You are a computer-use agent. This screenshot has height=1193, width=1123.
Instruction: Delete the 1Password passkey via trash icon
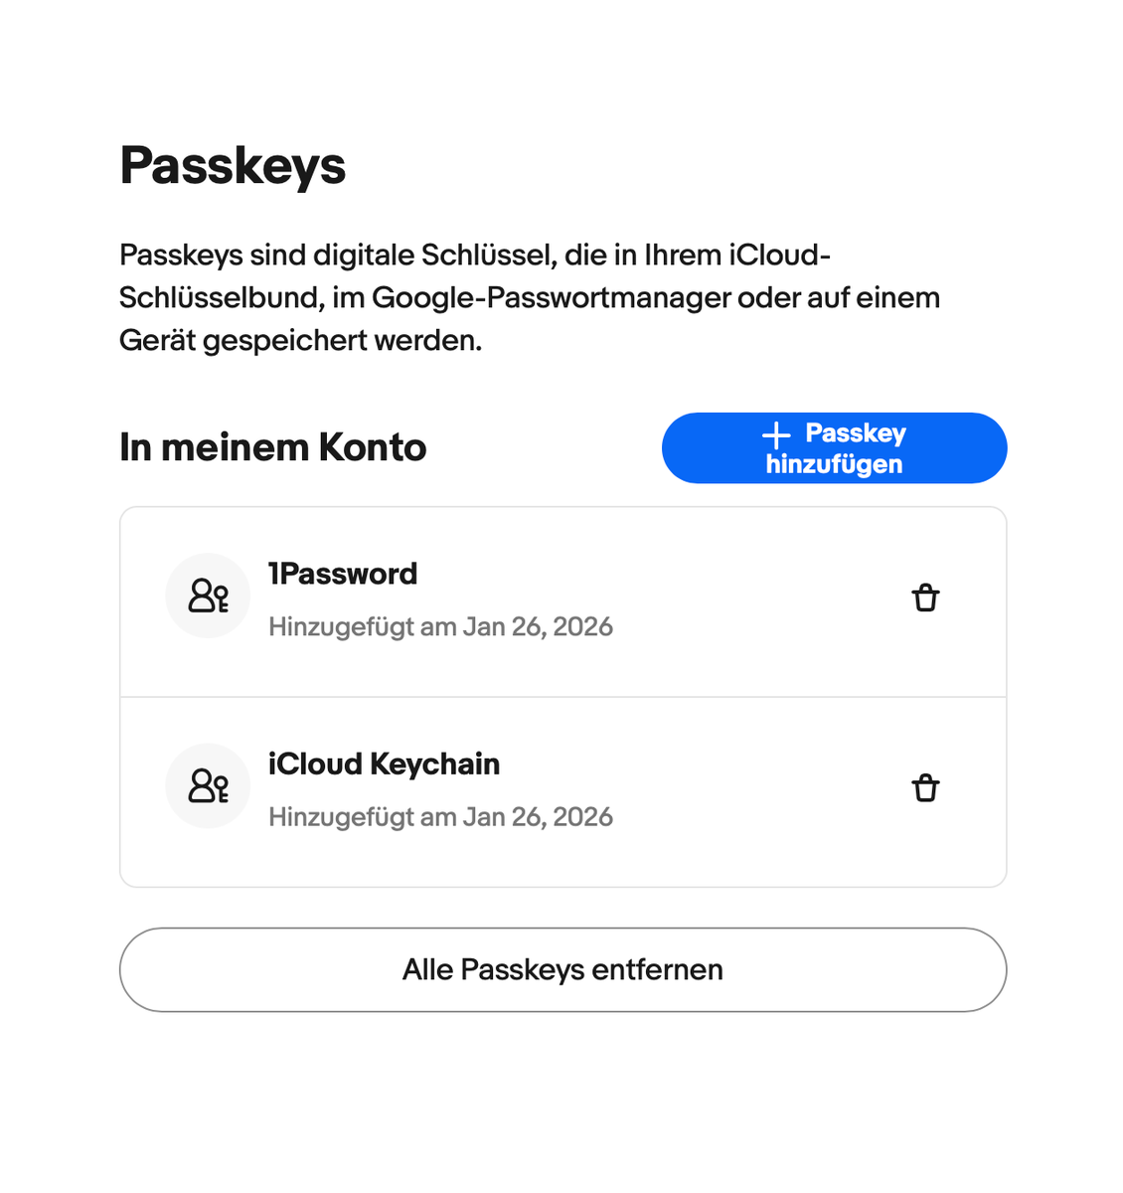[x=925, y=598]
